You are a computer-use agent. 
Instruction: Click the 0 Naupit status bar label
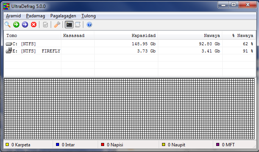tap(176, 145)
